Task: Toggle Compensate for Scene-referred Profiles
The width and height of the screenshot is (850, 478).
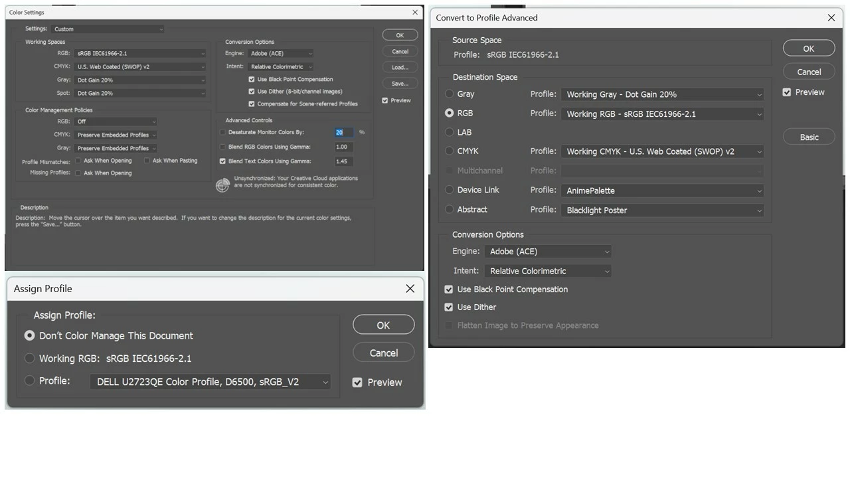Action: pyautogui.click(x=252, y=104)
